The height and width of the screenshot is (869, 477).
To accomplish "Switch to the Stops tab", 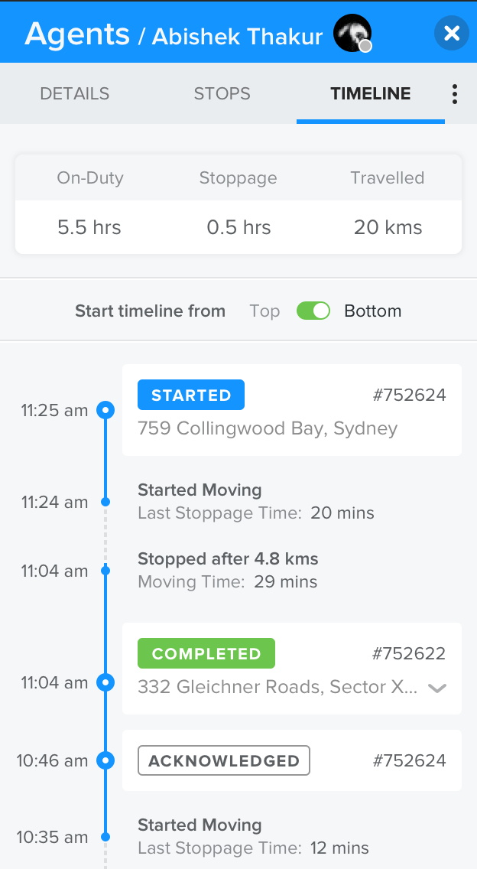I will coord(222,94).
